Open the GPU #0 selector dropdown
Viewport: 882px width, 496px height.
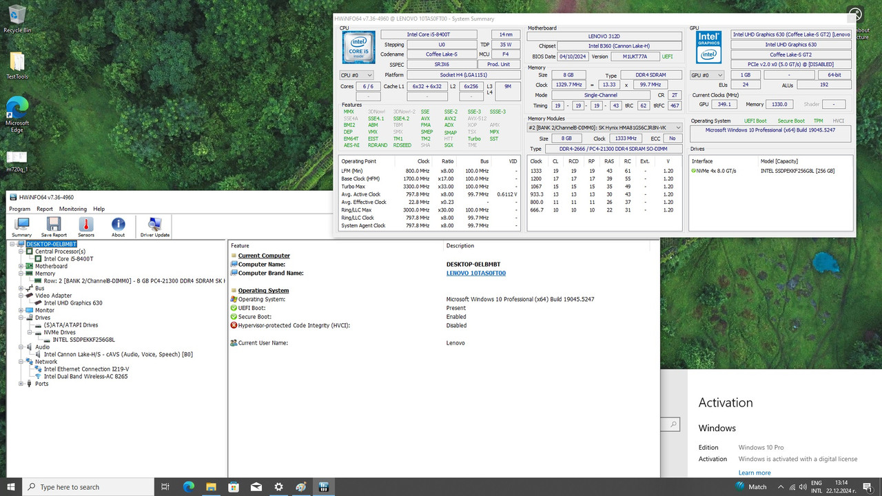click(707, 75)
